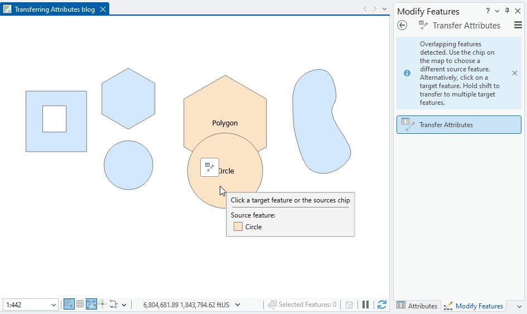Screen dimensions: 527x314
Task: Toggle the grid in status bar
Action: 80,305
